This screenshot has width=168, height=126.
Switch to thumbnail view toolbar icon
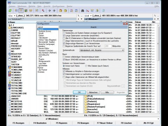(26, 10)
